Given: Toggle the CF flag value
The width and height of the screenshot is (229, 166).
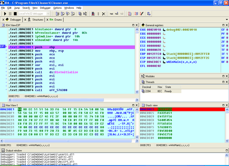Looking at the screenshot, I should tap(227, 30).
